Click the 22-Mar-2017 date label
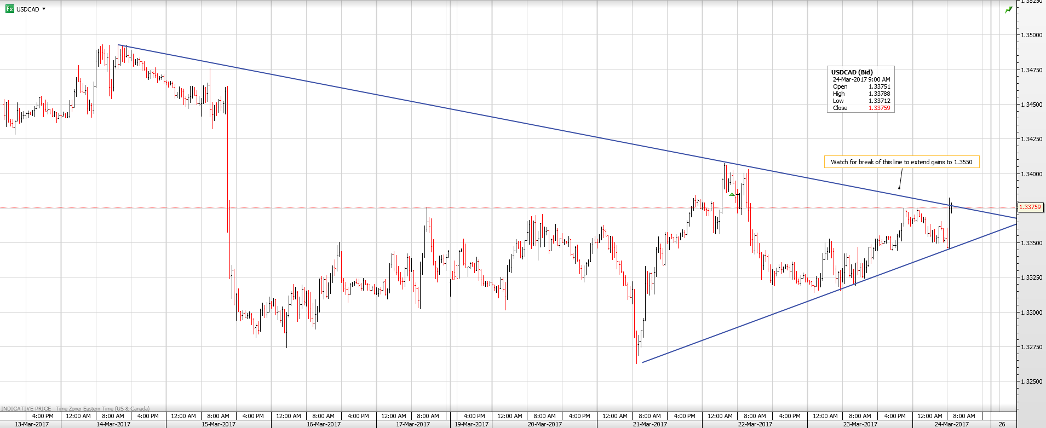1046x428 pixels. pos(755,424)
